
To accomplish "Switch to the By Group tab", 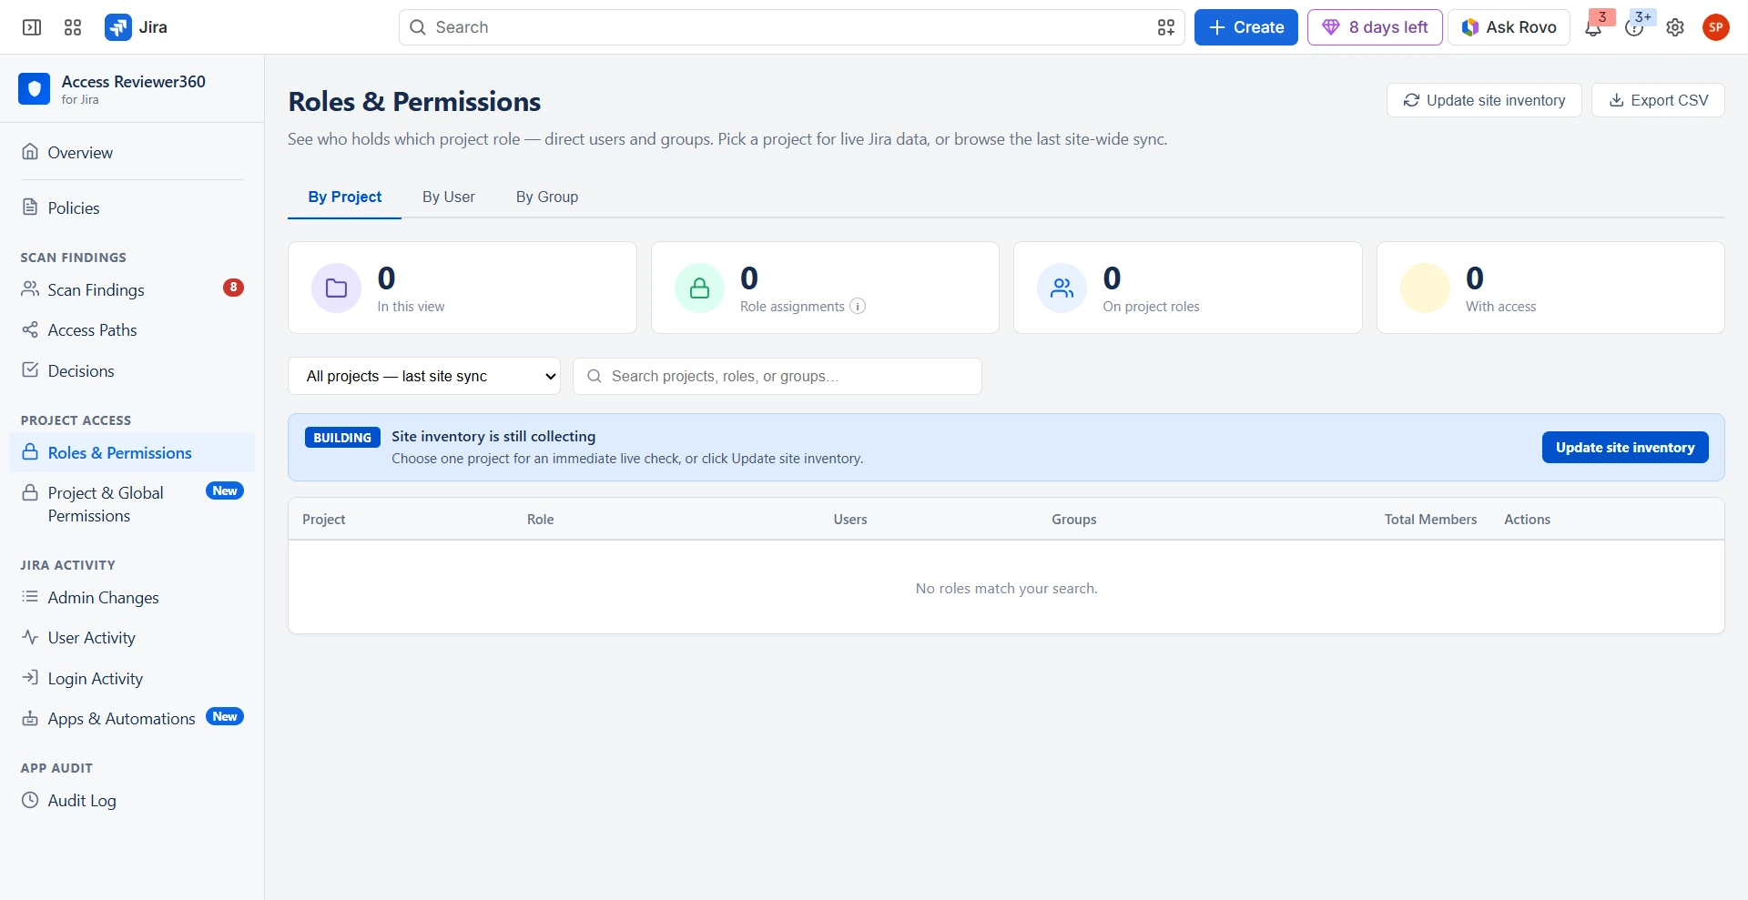I will point(547,197).
